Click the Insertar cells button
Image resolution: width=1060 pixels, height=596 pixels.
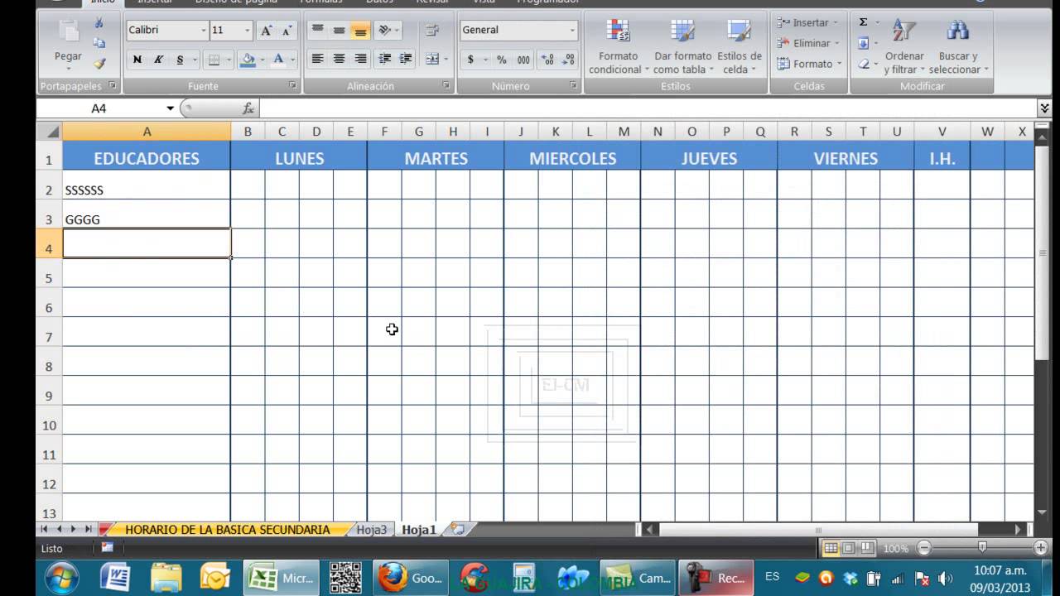[808, 22]
